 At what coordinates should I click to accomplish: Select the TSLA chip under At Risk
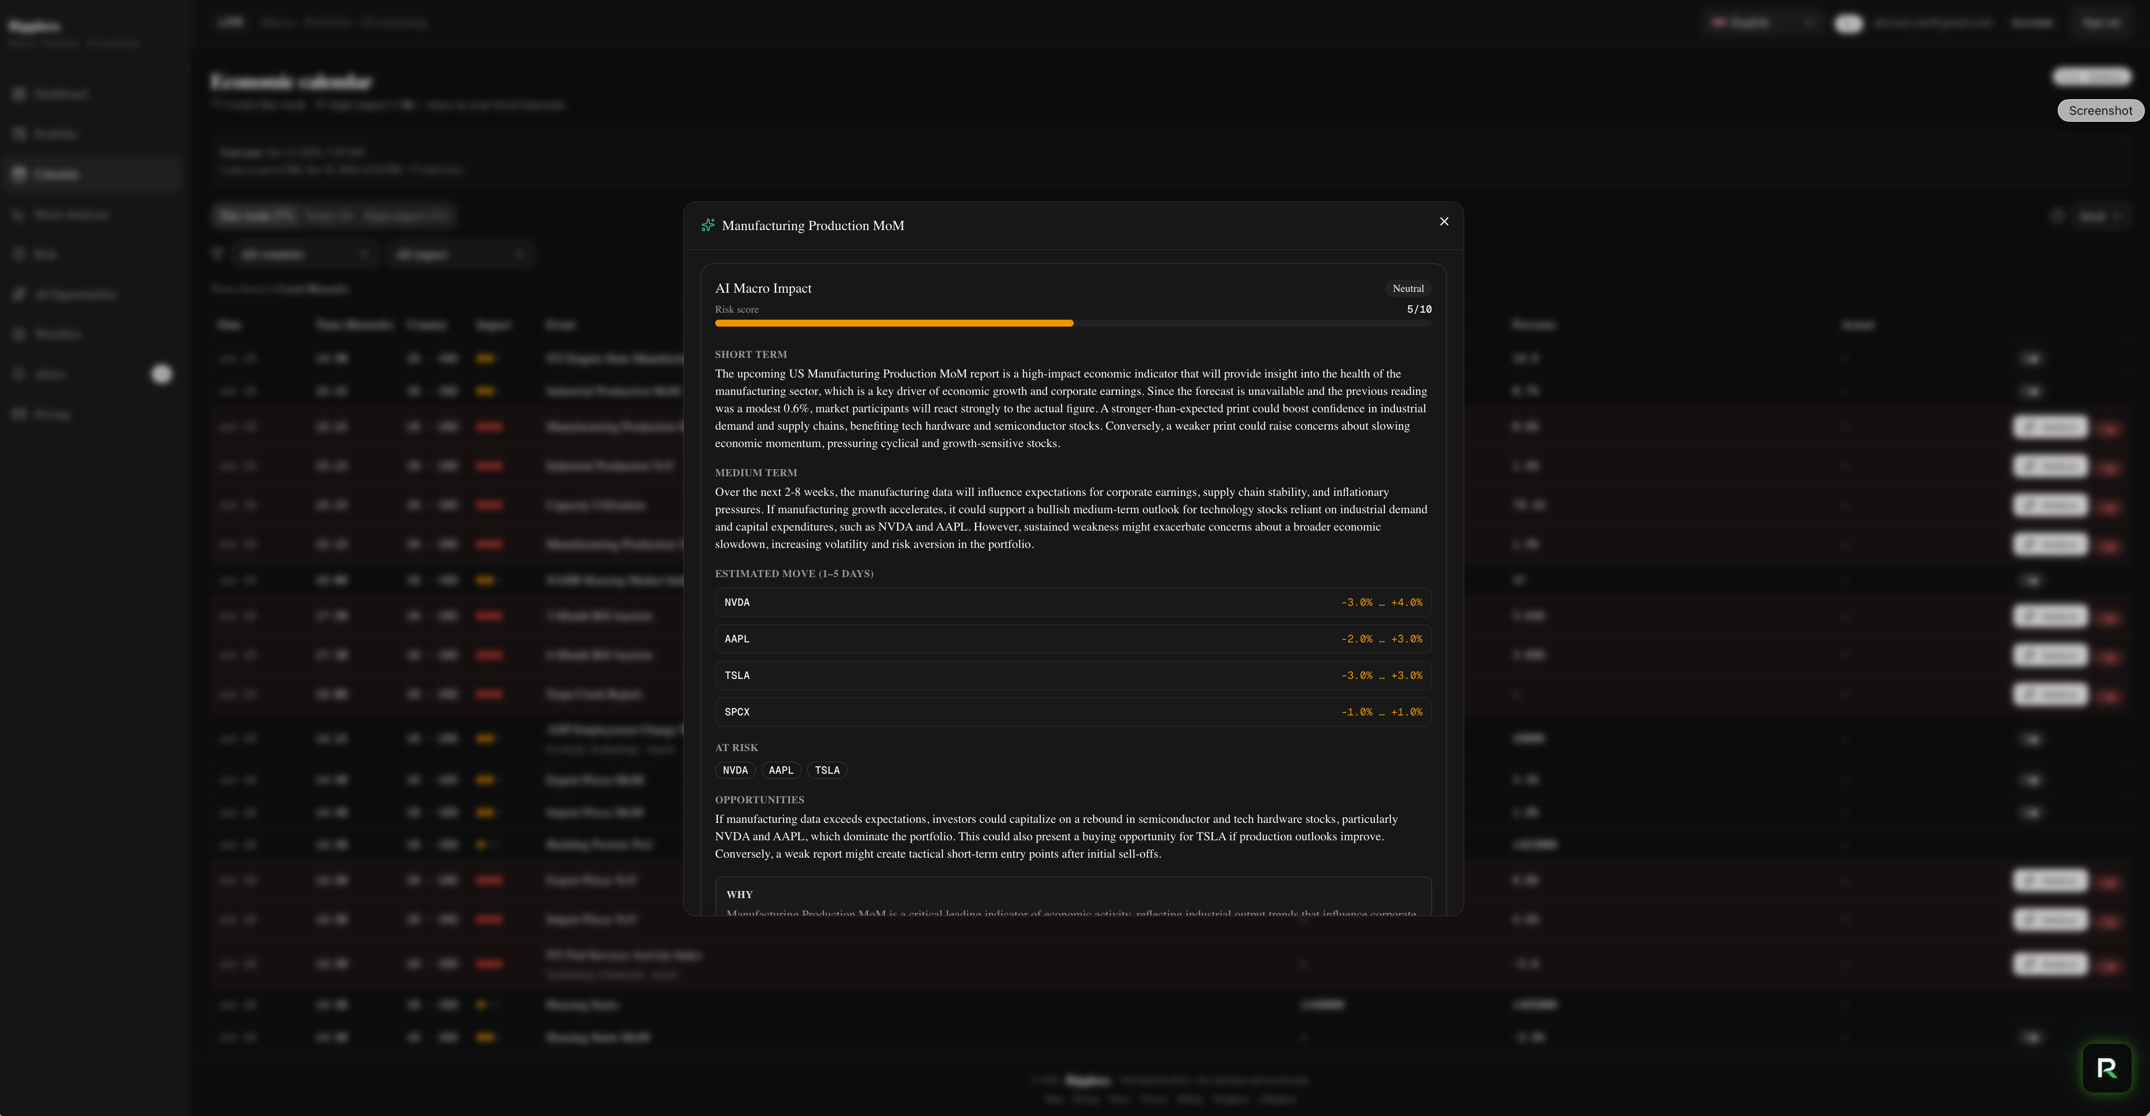click(x=827, y=770)
